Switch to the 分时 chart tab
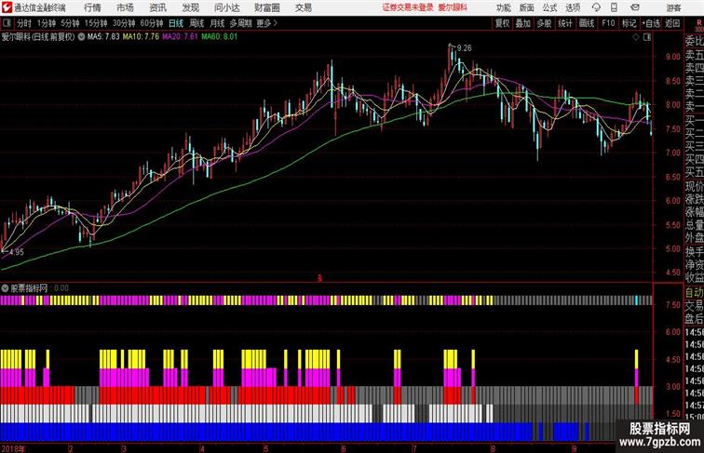The image size is (704, 453). tap(24, 23)
